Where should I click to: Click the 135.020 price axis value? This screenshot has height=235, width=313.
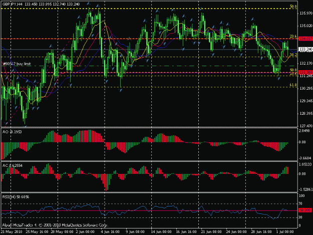click(x=306, y=26)
